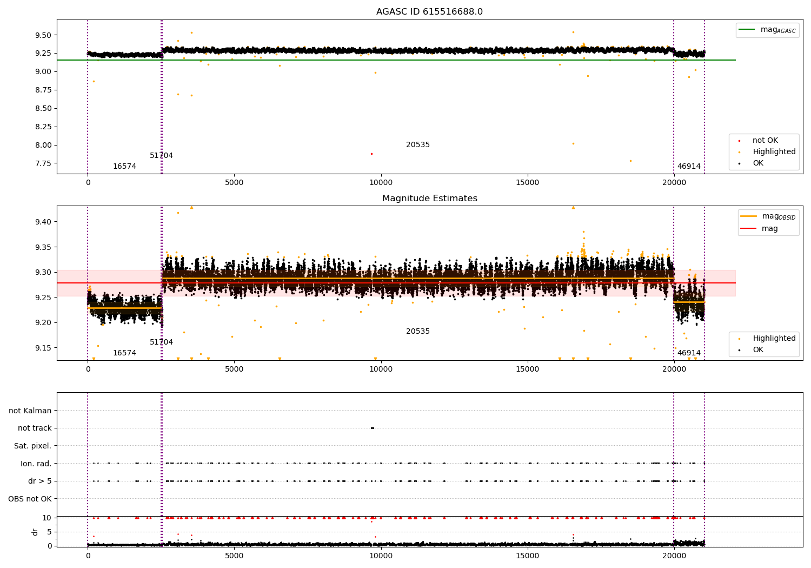Click the green mag_AGASC legend line swatch
This screenshot has height=568, width=811.
click(748, 30)
